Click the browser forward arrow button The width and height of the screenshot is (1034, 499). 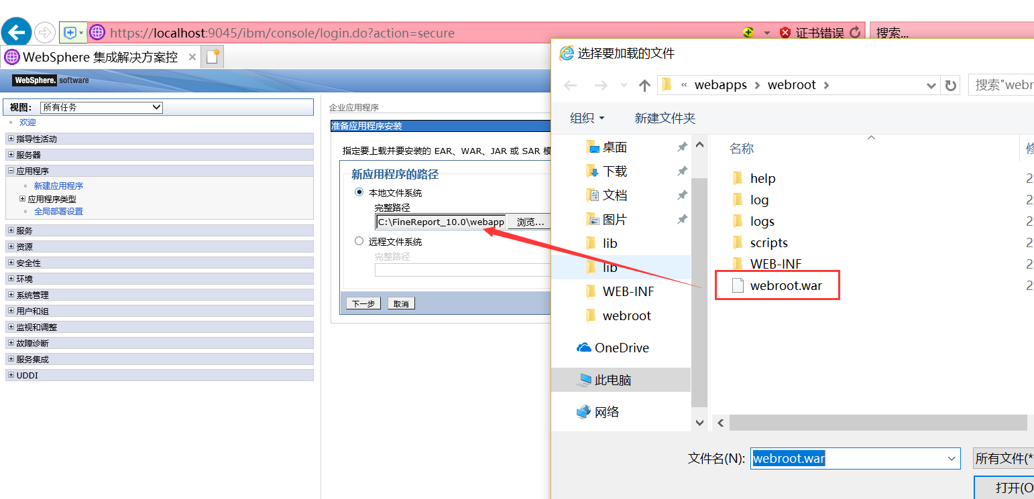click(x=45, y=32)
